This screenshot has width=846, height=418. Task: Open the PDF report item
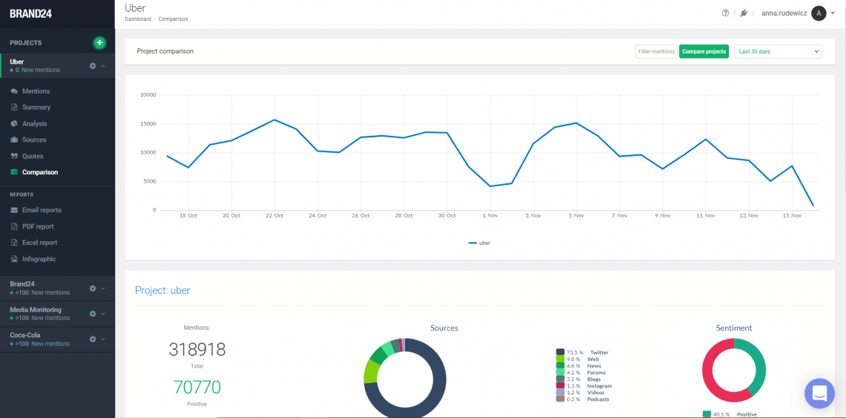tap(38, 226)
